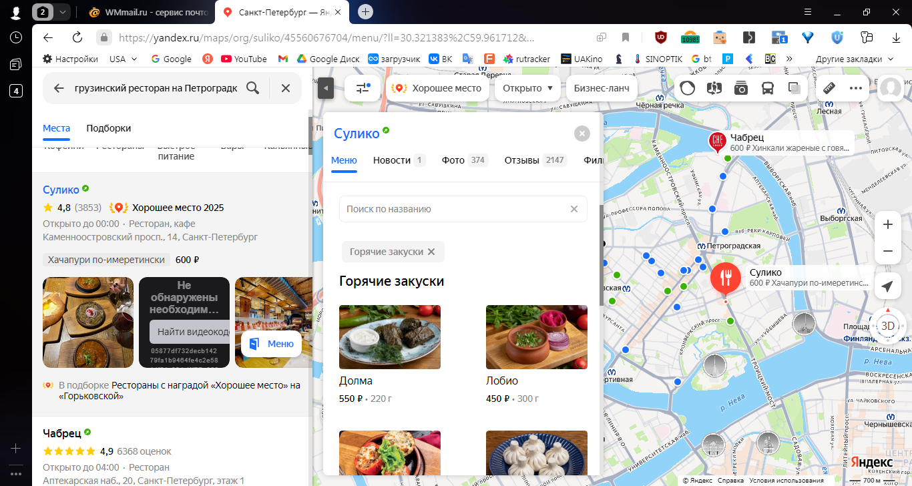Switch to the Новости tab
The height and width of the screenshot is (486, 912).
pyautogui.click(x=399, y=160)
